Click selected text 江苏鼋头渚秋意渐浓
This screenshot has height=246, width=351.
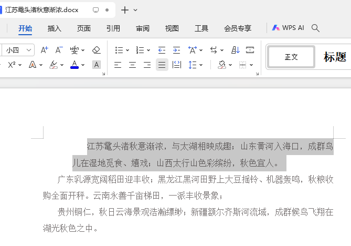click(x=125, y=147)
